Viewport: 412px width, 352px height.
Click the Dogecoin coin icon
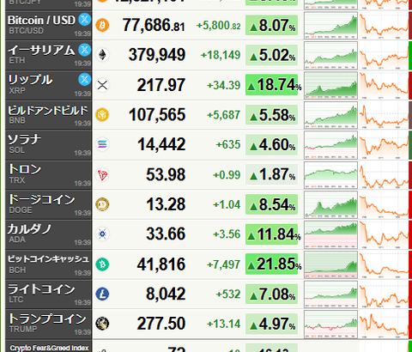pyautogui.click(x=102, y=204)
